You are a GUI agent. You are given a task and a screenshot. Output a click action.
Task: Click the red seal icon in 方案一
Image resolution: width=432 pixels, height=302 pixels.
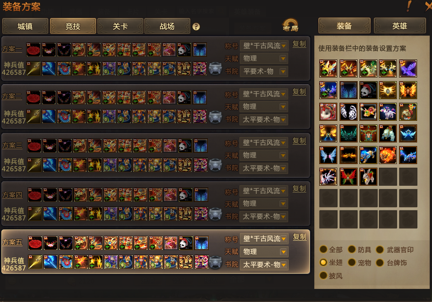coord(33,50)
